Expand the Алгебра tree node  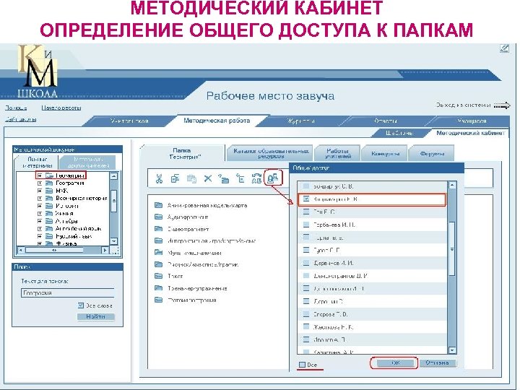[x=40, y=221]
